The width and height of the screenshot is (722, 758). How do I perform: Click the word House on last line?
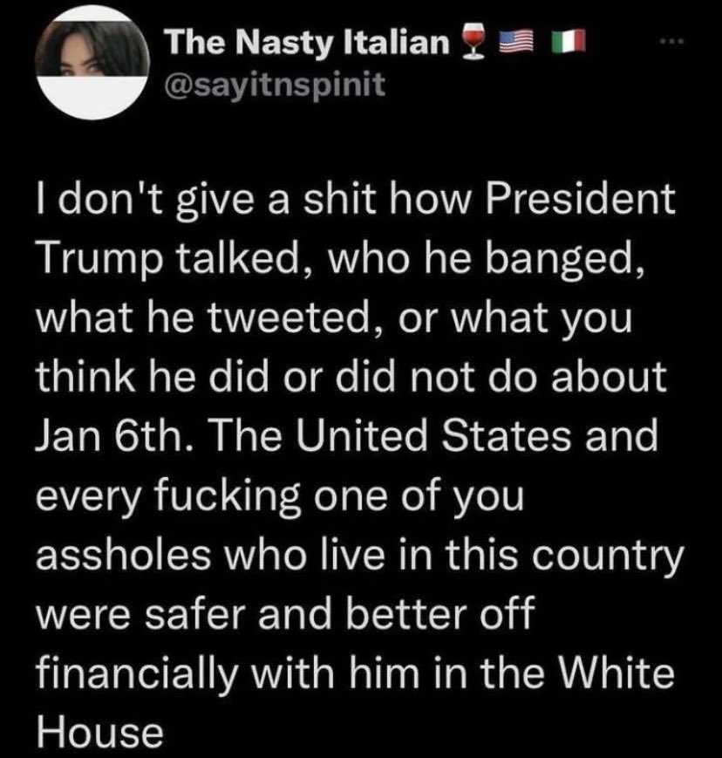[x=99, y=732]
